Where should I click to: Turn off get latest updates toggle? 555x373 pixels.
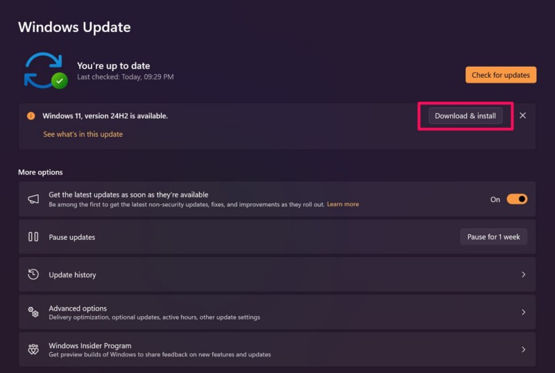pyautogui.click(x=517, y=199)
